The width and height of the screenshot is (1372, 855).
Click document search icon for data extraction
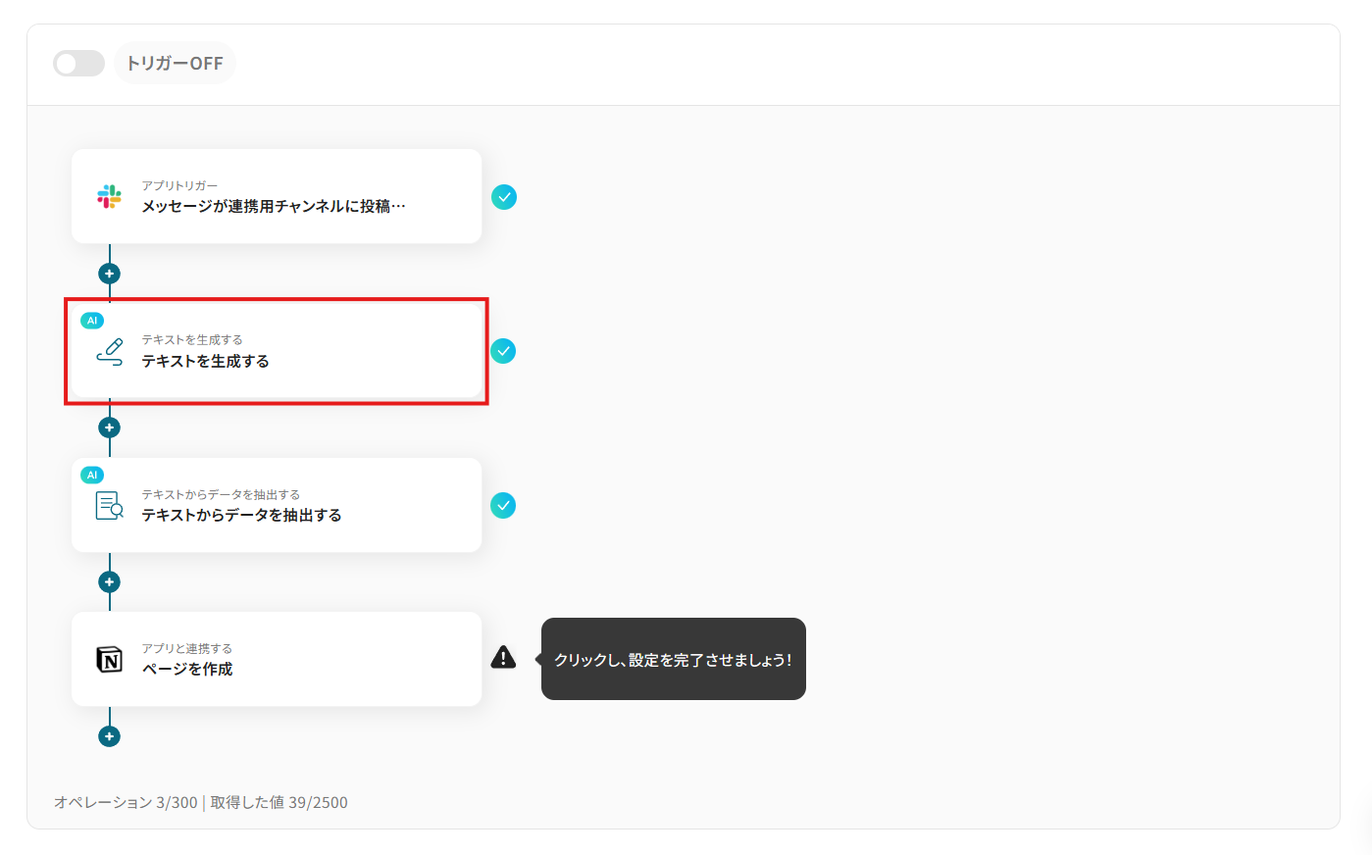110,506
